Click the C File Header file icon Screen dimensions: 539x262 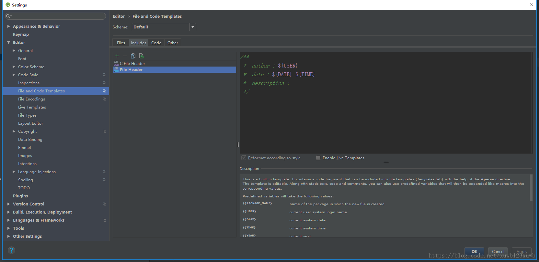pos(116,64)
